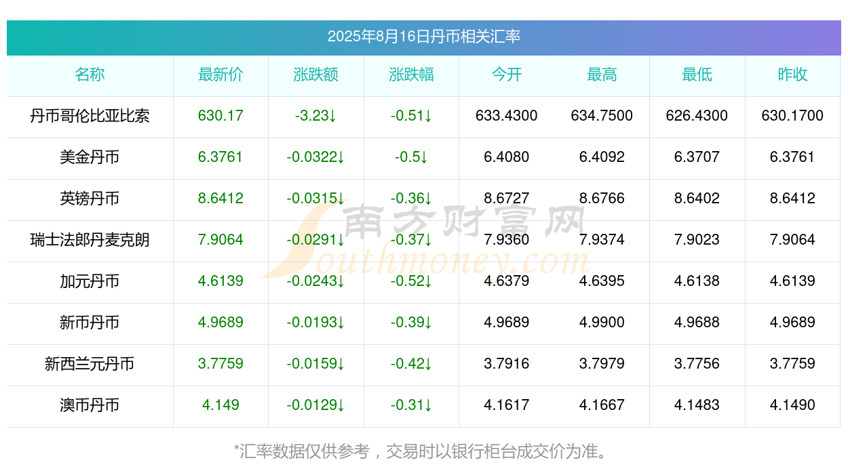Click change percent -0.36↓
848x473 pixels.
click(412, 199)
